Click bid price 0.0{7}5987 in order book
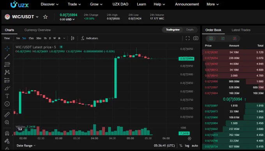The height and width of the screenshot is (151, 265). 211,106
